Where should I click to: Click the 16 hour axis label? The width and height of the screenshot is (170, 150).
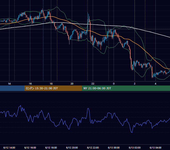tap(30, 84)
